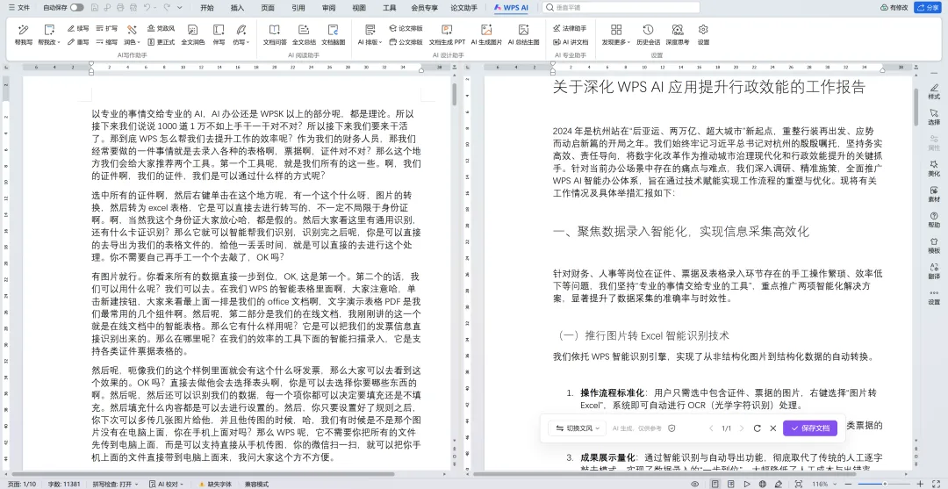Open the 素材 materials sidebar panel

[934, 194]
